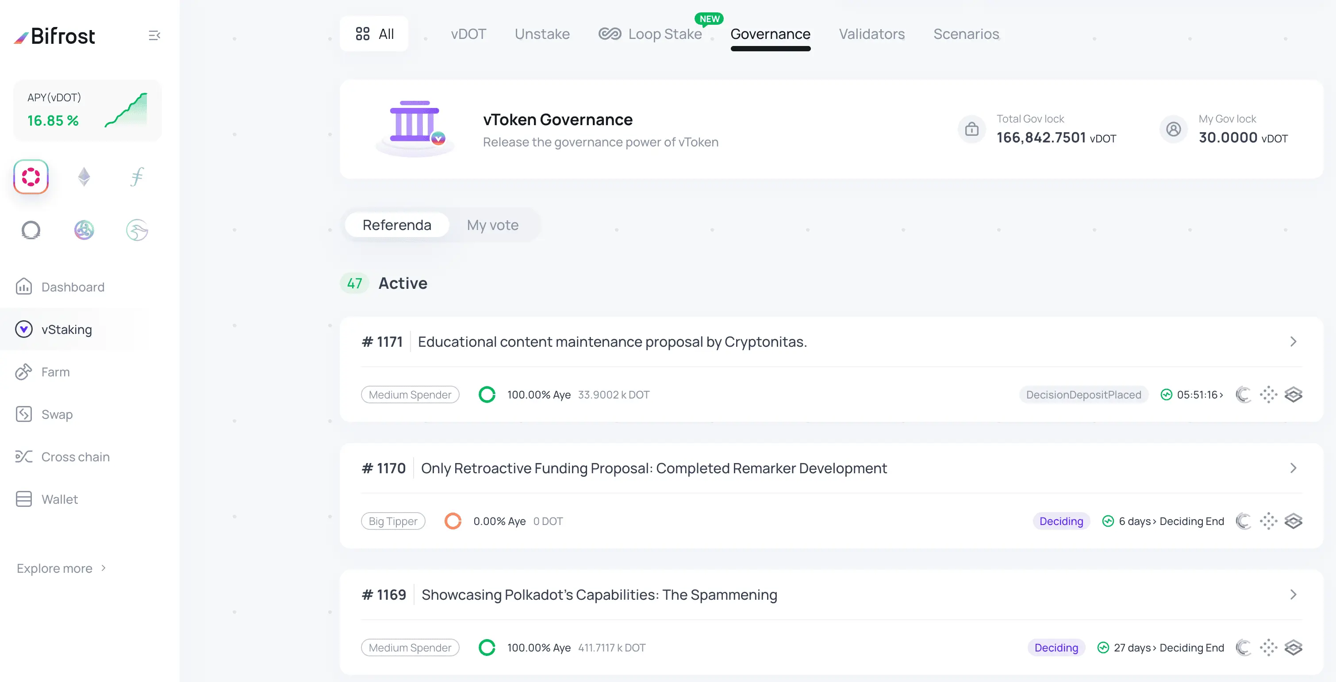Select the green bird network icon
Viewport: 1336px width, 682px height.
137,230
